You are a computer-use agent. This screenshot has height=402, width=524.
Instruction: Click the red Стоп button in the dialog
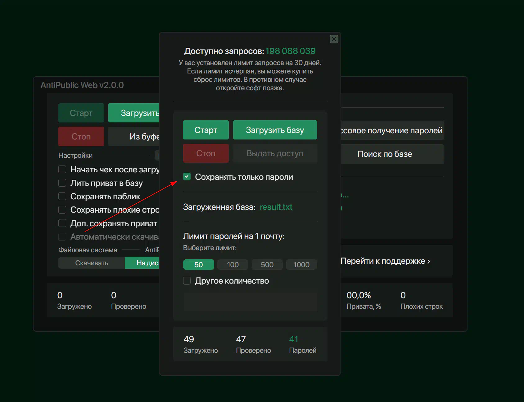206,153
